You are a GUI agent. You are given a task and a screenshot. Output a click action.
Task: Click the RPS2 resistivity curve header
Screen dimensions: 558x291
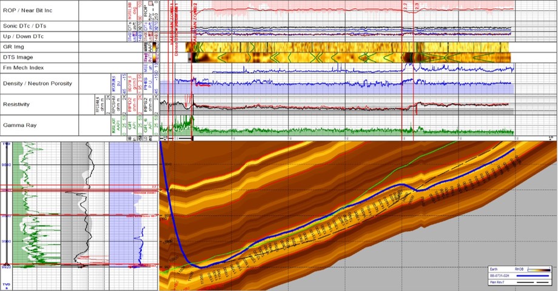click(x=146, y=104)
